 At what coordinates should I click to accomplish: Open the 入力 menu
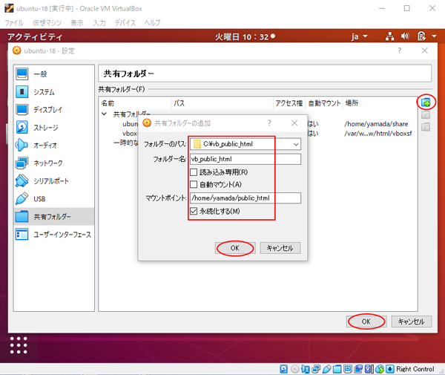pyautogui.click(x=99, y=23)
